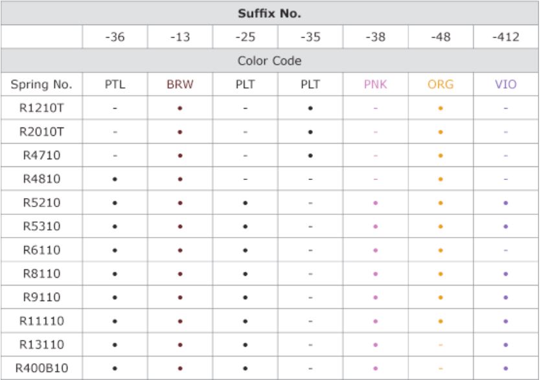The width and height of the screenshot is (541, 380).
Task: Click the BRW color code label
Action: [x=180, y=85]
